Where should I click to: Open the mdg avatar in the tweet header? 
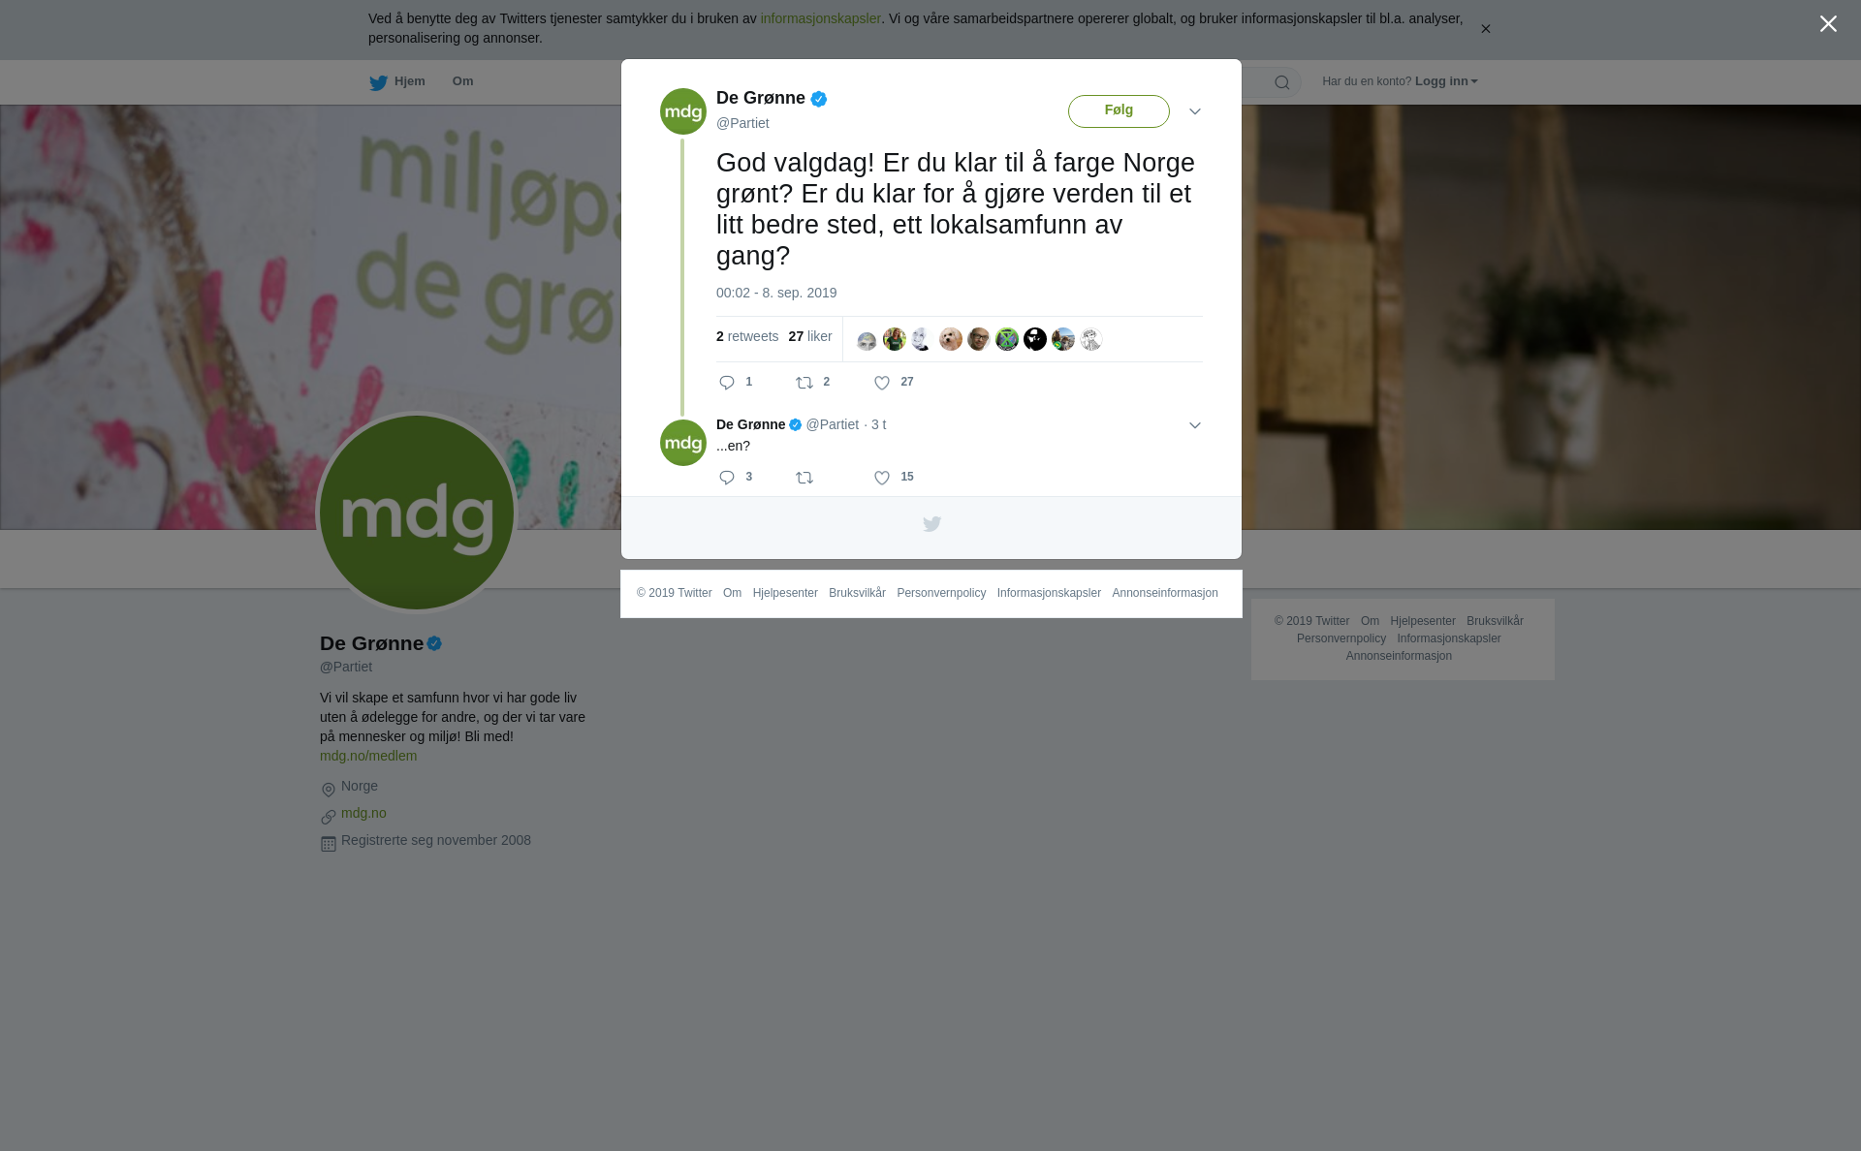[683, 111]
